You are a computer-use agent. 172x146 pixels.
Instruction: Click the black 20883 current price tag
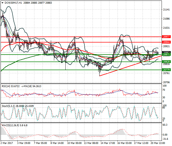[x=166, y=52]
